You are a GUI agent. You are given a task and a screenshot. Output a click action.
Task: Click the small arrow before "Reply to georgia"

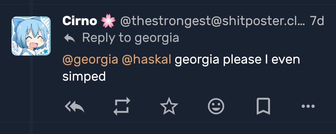click(69, 38)
